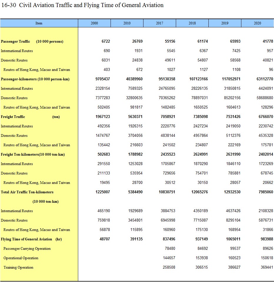Select the 2010 column header
The image size is (274, 291).
pyautogui.click(x=127, y=23)
